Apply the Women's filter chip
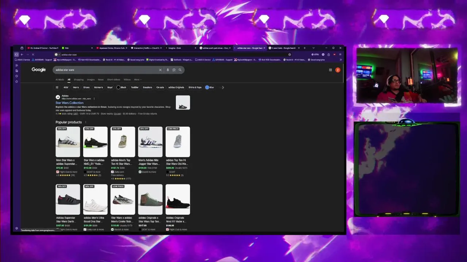The height and width of the screenshot is (262, 467). [x=99, y=87]
